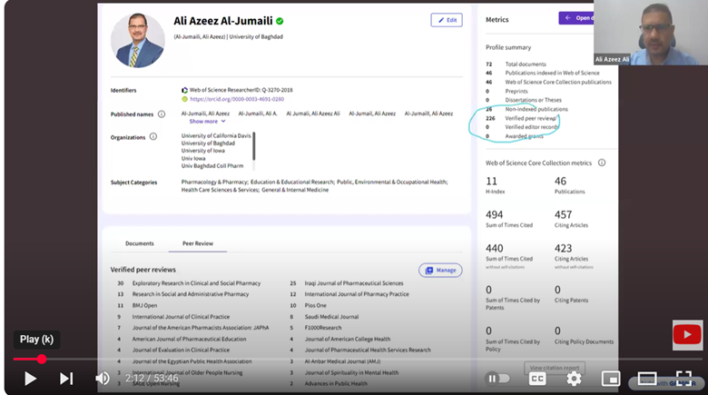The width and height of the screenshot is (708, 395).
Task: Click the verified green checkmark badge
Action: [280, 21]
